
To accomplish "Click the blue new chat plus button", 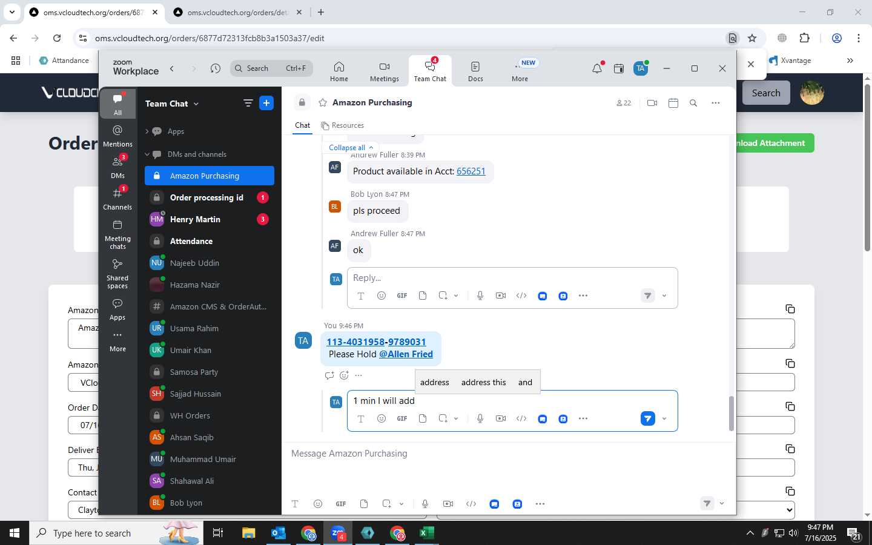I will pos(266,103).
